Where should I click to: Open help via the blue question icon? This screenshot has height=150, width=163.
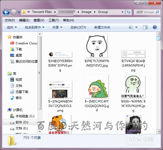[x=155, y=27]
